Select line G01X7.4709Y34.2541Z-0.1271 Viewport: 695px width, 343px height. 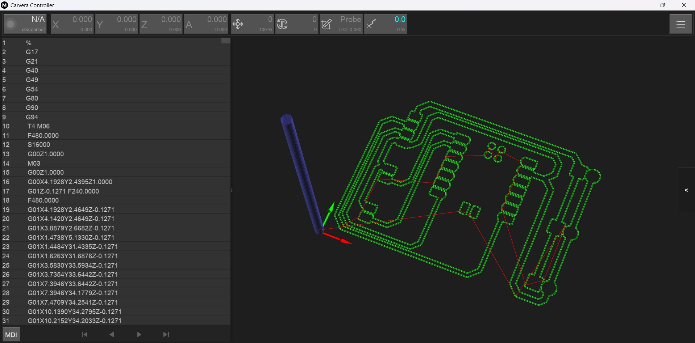pyautogui.click(x=116, y=302)
